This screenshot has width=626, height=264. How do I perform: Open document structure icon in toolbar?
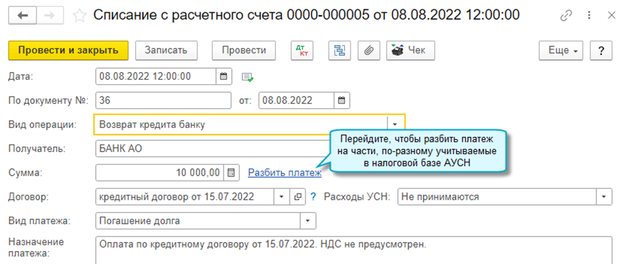pos(339,50)
